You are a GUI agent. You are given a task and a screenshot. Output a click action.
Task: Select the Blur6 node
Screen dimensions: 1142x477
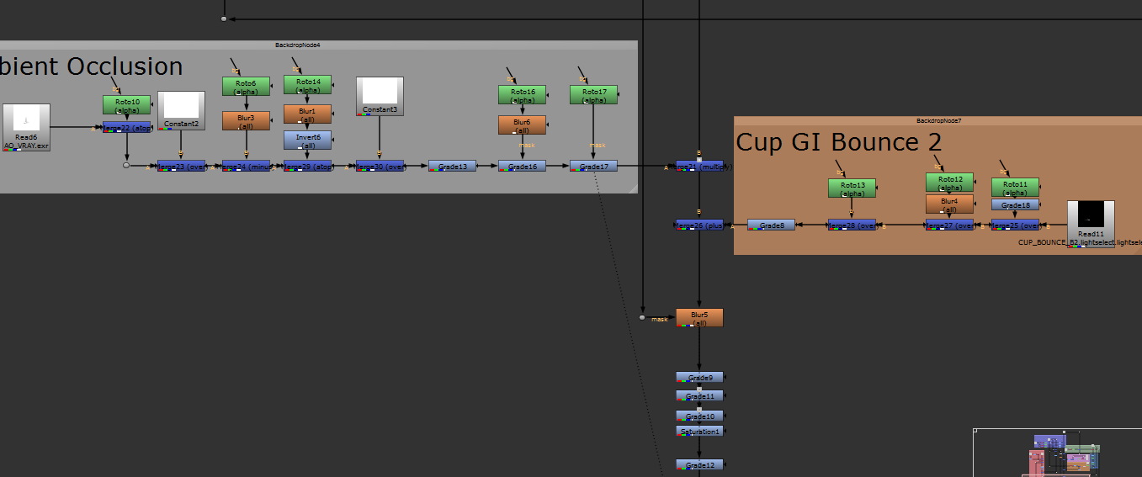pyautogui.click(x=522, y=125)
